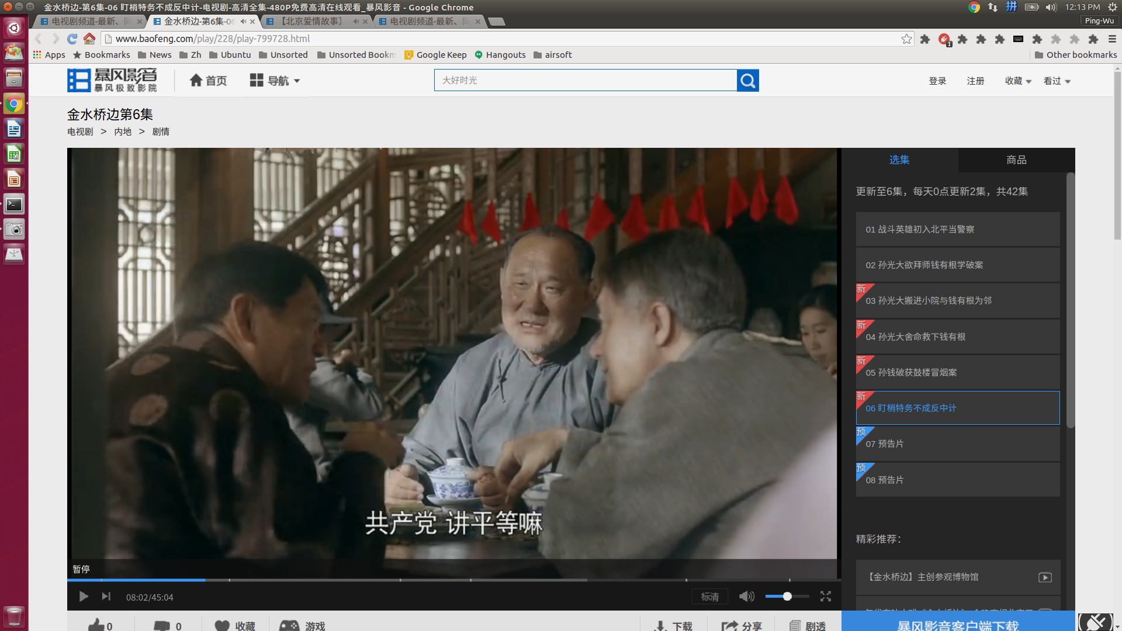Click the Chrome home button
This screenshot has height=631, width=1122.
click(89, 39)
